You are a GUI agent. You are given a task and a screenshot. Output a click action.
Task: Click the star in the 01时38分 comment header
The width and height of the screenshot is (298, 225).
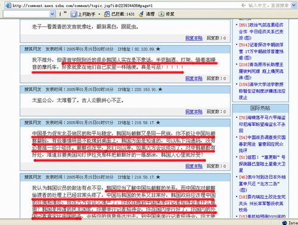[158, 177]
